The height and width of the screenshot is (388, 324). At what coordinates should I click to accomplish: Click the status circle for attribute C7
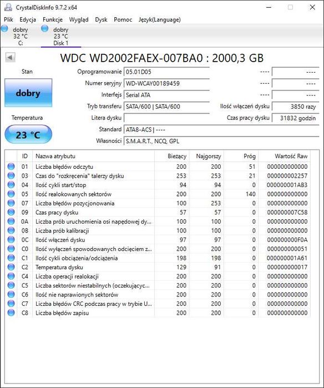[11, 304]
